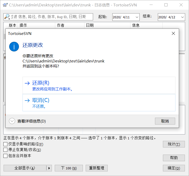Click the 统计(T) button

pyautogui.click(x=174, y=144)
